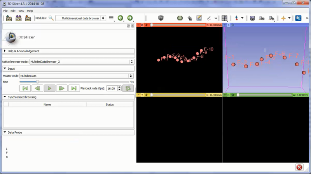311x174 pixels.
Task: Open the restore scene views icon
Action: coord(271,18)
